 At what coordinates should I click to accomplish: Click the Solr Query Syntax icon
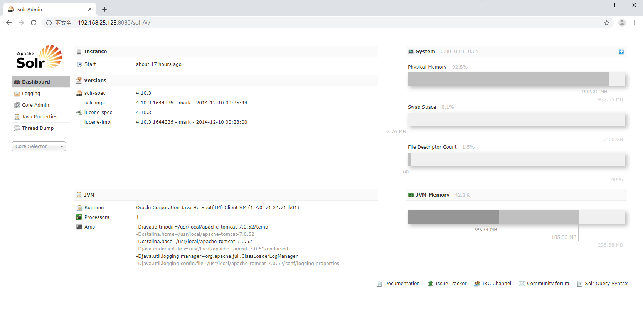point(580,284)
